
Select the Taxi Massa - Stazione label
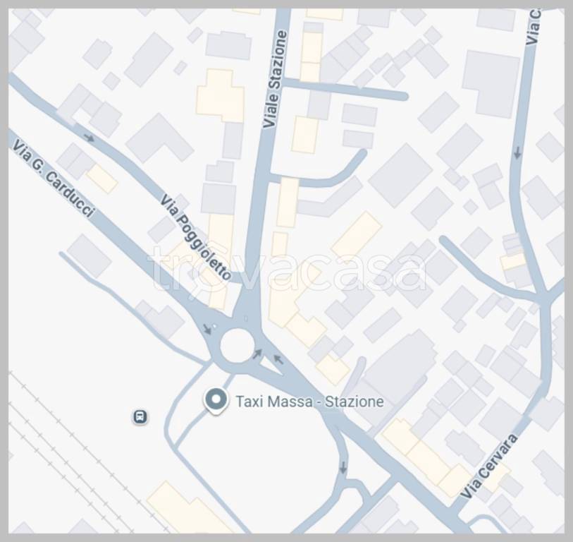(x=310, y=402)
